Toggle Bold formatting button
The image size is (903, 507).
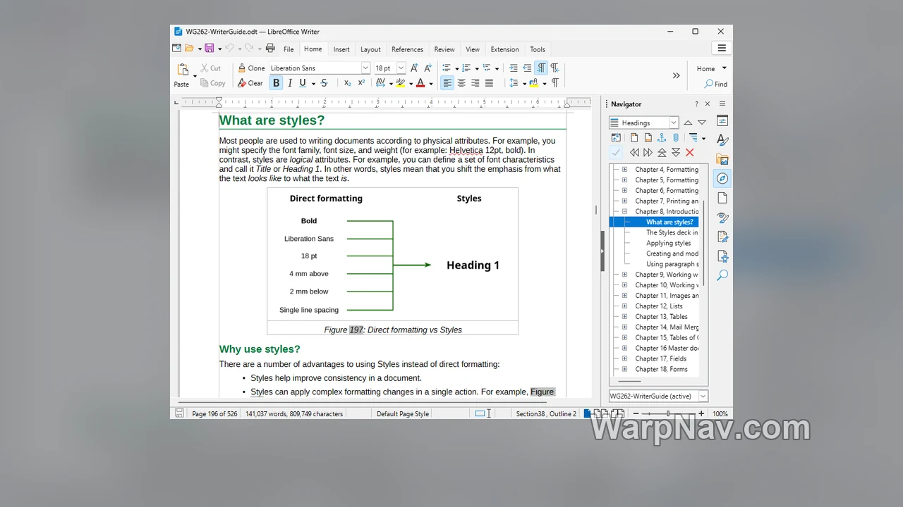click(x=276, y=83)
